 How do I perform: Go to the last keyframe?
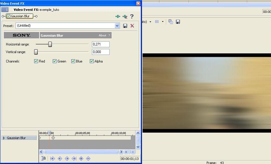click(74, 158)
